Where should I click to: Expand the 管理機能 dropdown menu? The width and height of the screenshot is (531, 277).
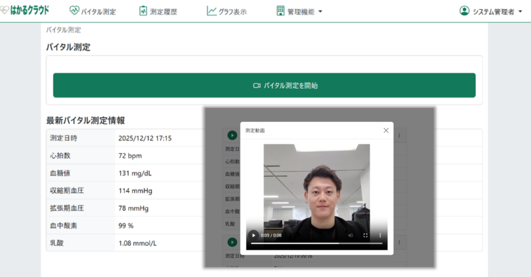(299, 11)
